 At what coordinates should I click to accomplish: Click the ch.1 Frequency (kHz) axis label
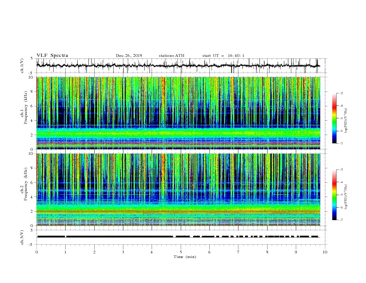[24, 107]
